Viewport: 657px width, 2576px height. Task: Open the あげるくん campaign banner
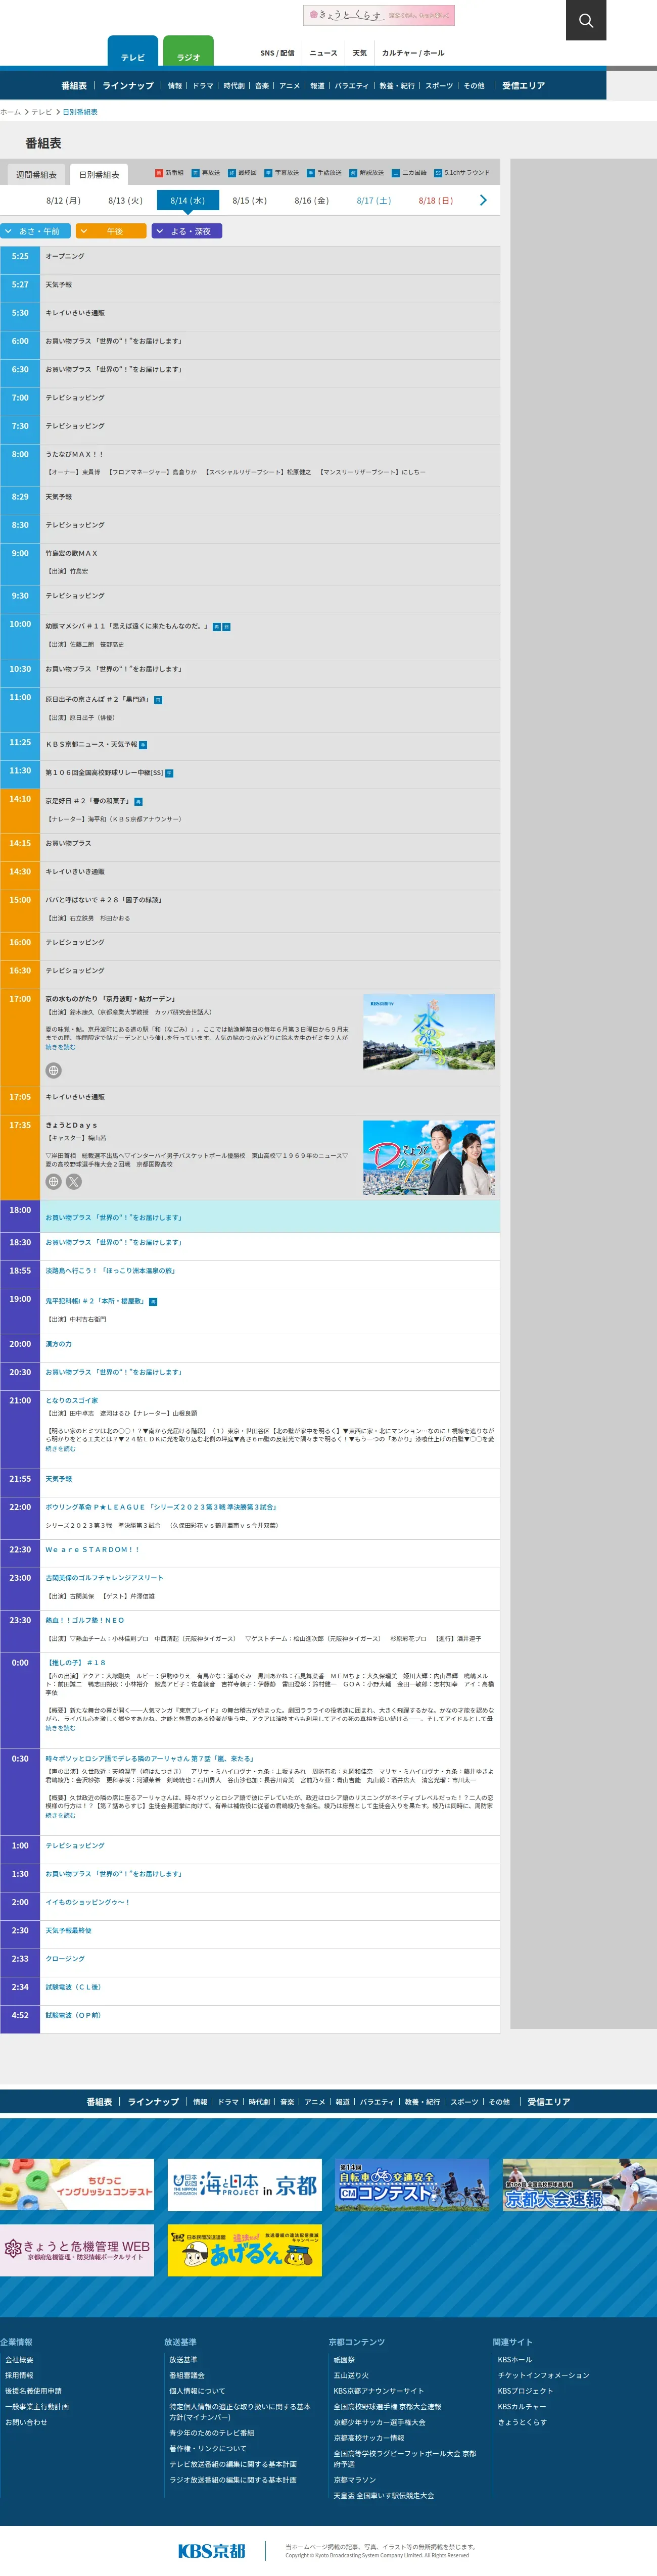(x=244, y=2250)
